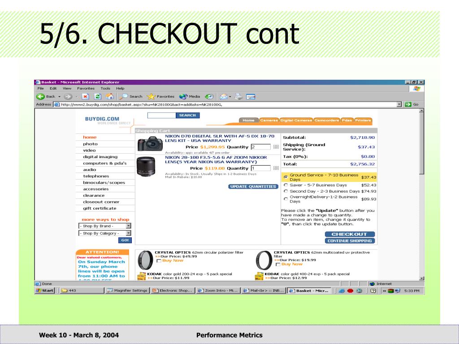Click the site search text field
The width and height of the screenshot is (459, 344).
(x=161, y=115)
